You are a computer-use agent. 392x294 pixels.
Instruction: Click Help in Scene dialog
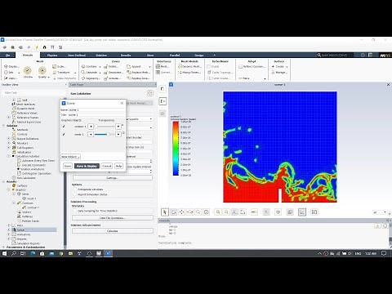[118, 166]
